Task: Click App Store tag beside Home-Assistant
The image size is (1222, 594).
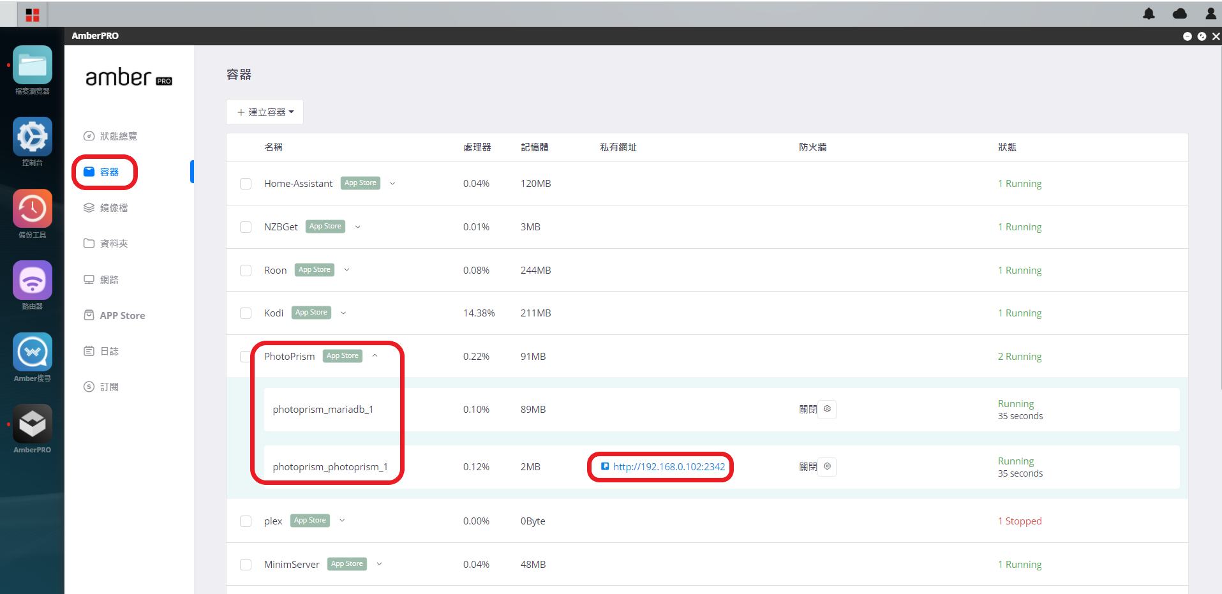Action: 361,183
